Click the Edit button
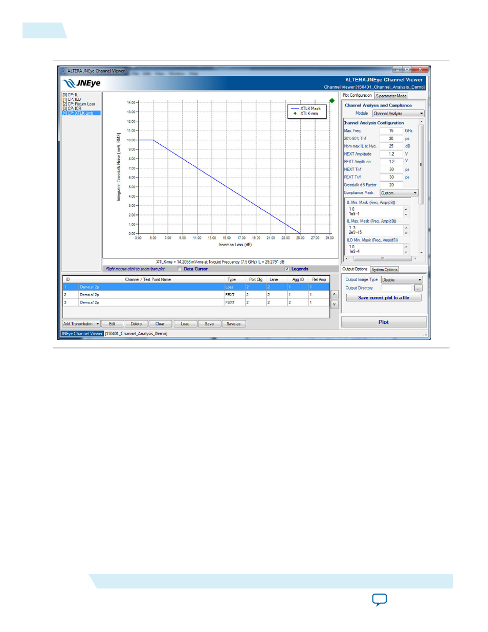The image size is (488, 632). tap(112, 324)
